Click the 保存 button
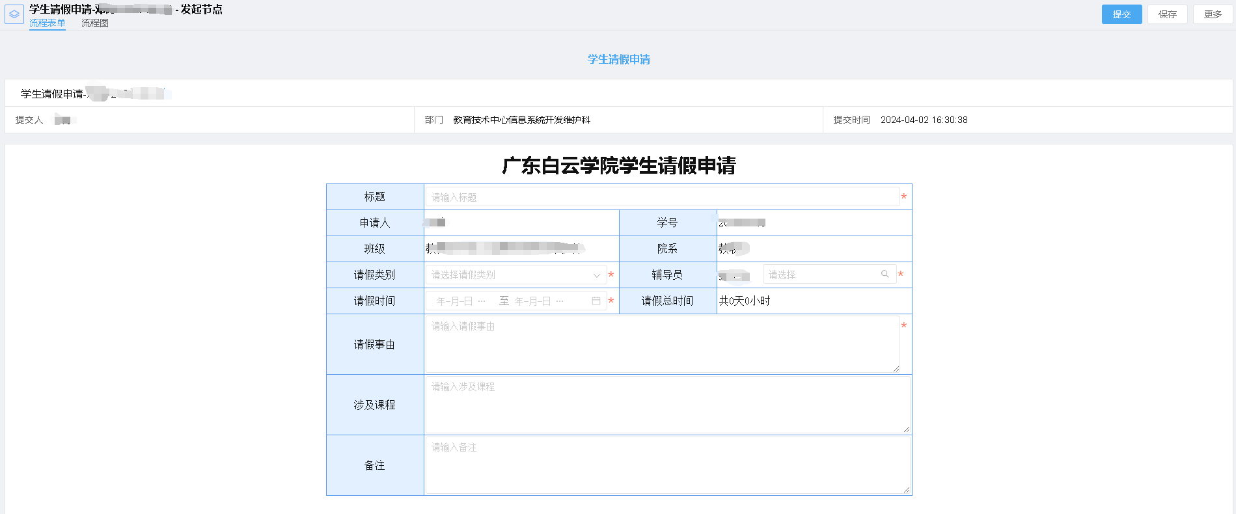This screenshot has width=1236, height=514. click(1167, 14)
